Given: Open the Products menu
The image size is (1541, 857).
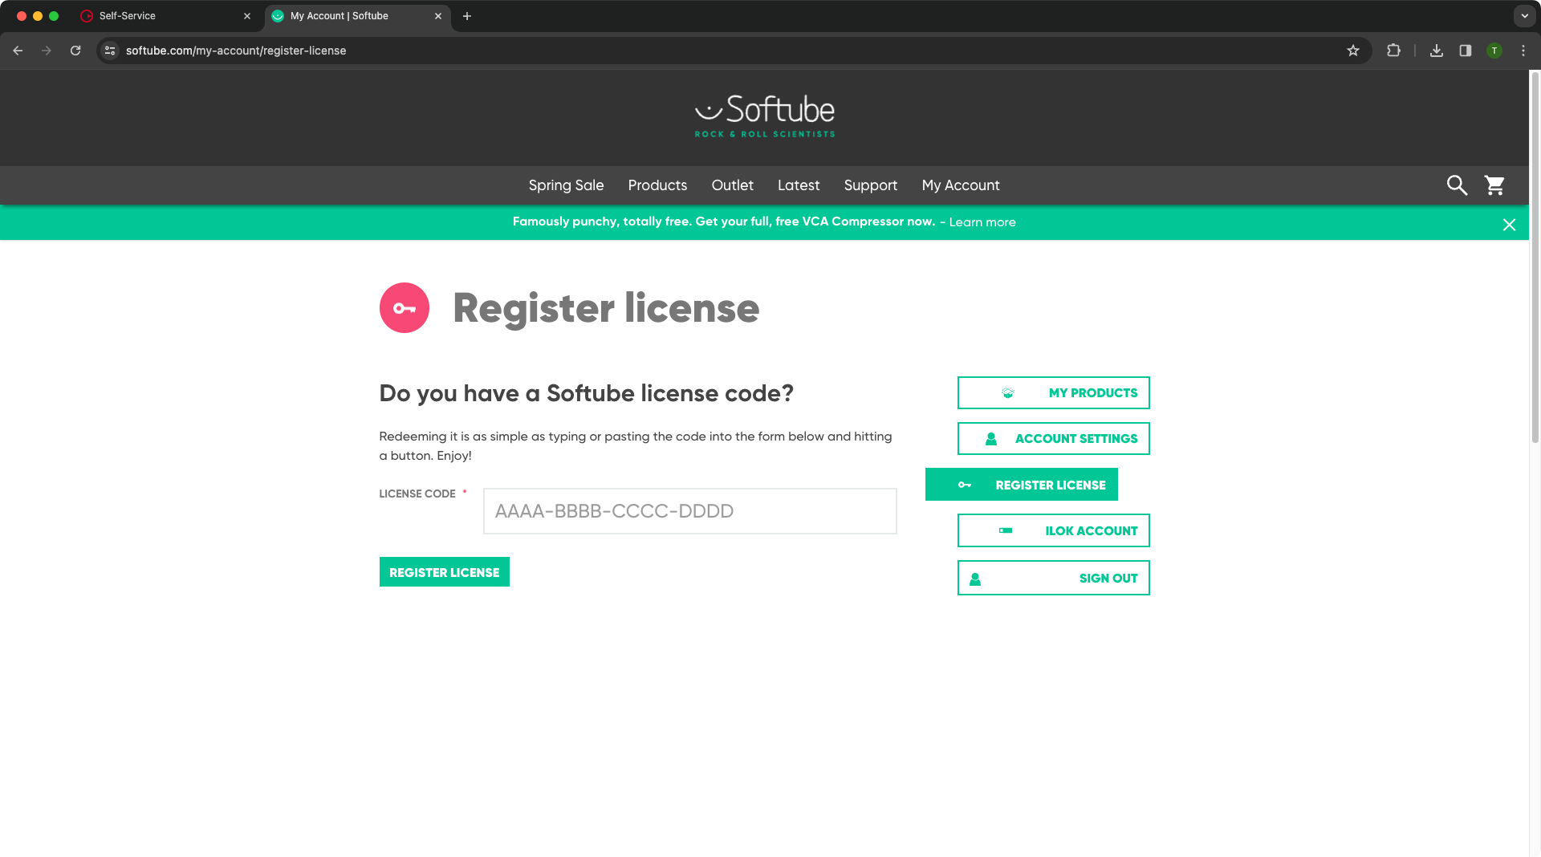Looking at the screenshot, I should tap(657, 185).
